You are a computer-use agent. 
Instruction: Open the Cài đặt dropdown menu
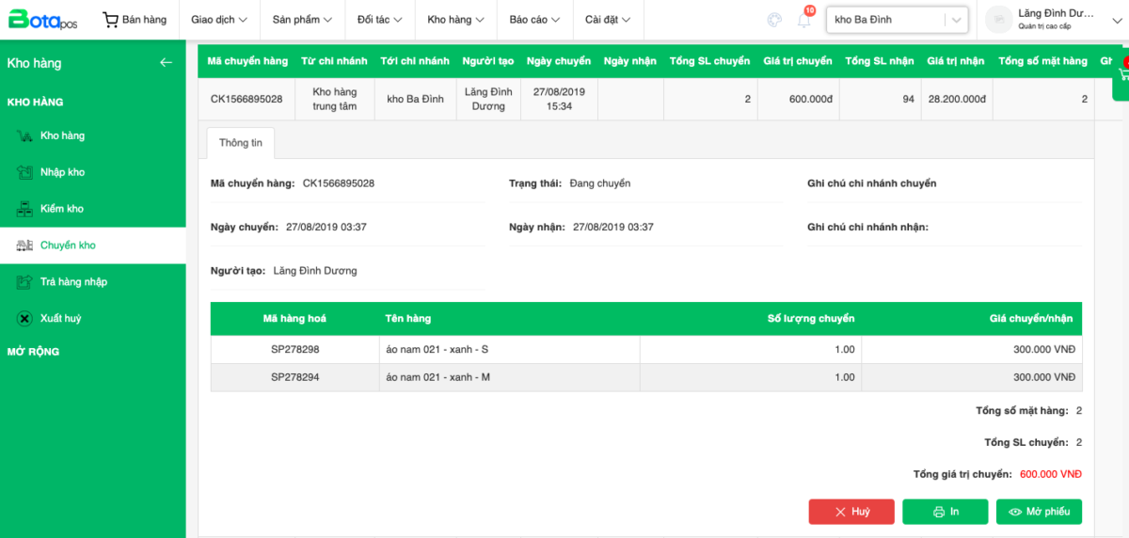608,20
